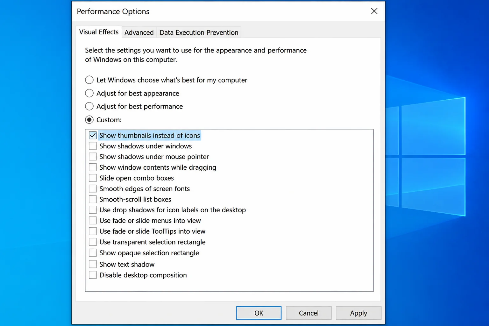The height and width of the screenshot is (326, 489).
Task: Enable Use transparent selection rectangle
Action: [93, 242]
